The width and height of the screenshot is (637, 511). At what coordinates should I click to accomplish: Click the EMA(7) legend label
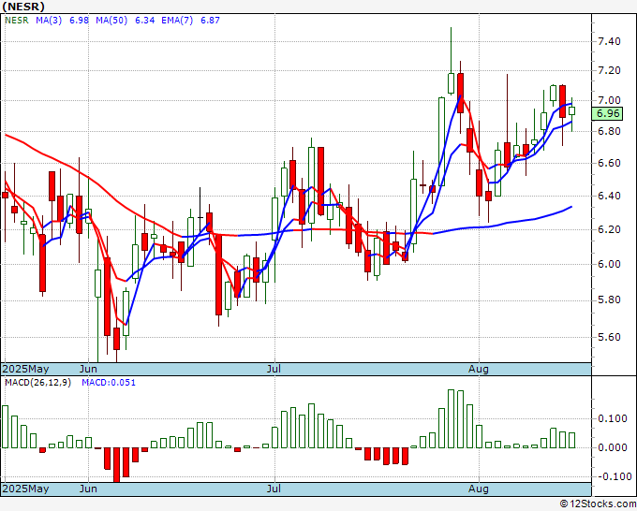coord(177,21)
